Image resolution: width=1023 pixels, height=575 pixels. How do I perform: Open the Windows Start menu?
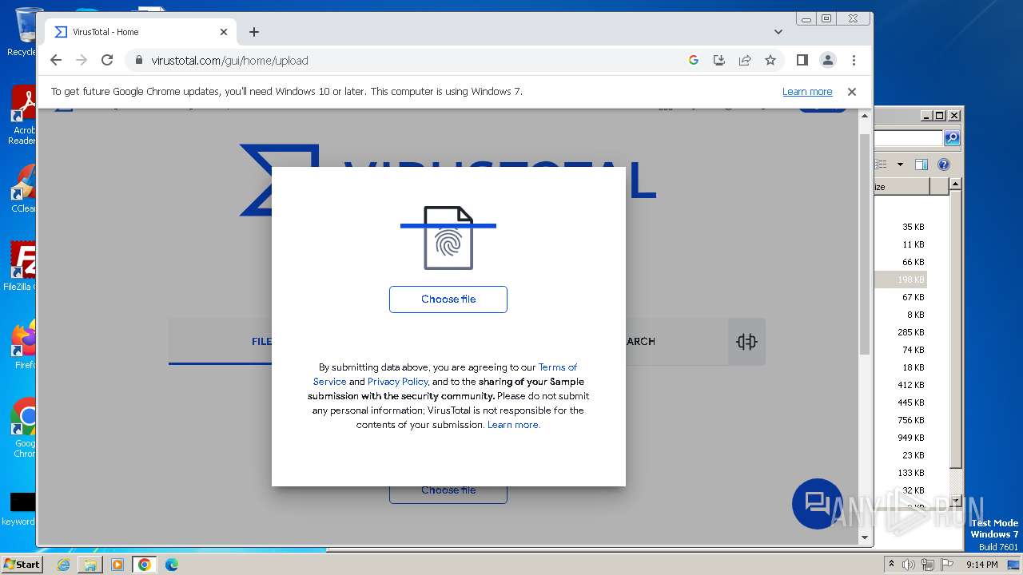pyautogui.click(x=22, y=565)
